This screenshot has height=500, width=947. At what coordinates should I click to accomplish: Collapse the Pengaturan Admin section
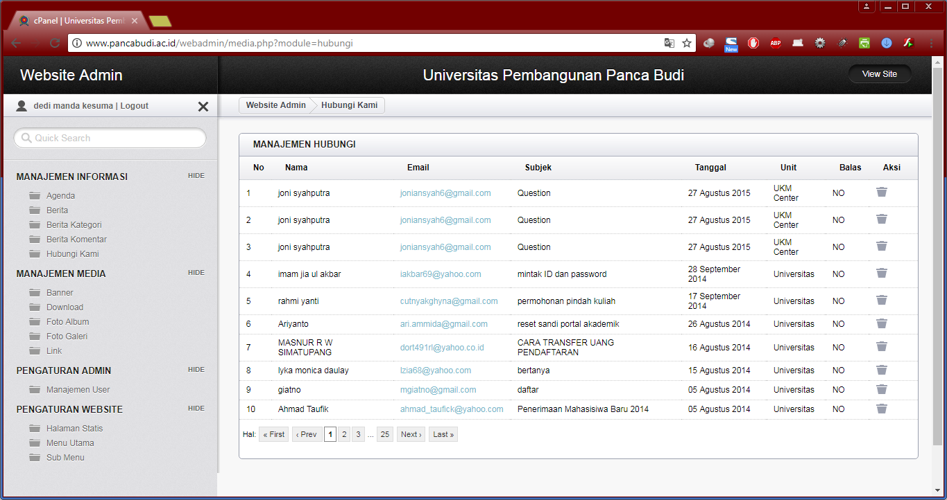pos(196,370)
